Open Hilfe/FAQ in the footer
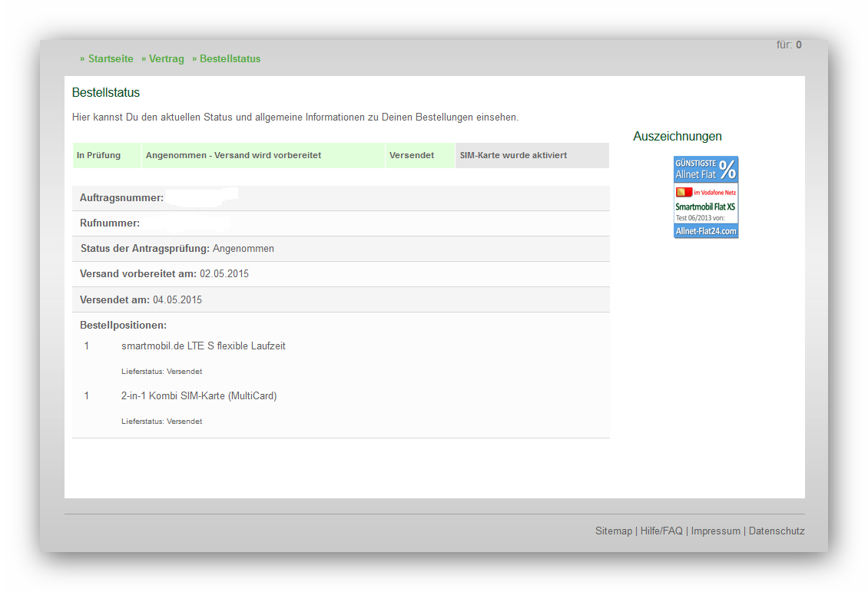Image resolution: width=868 pixels, height=592 pixels. 661,531
